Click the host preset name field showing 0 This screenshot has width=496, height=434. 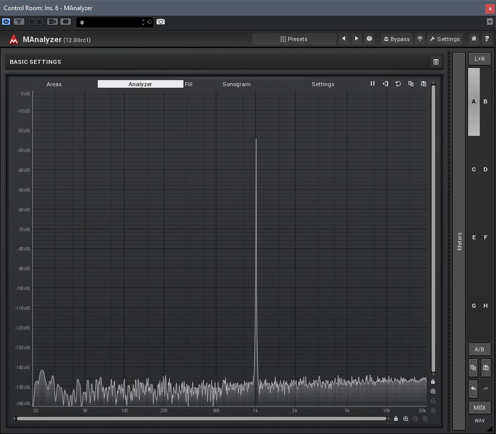pos(110,22)
